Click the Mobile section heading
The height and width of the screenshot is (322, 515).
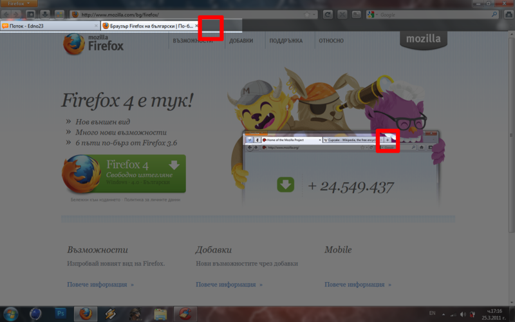click(x=338, y=250)
